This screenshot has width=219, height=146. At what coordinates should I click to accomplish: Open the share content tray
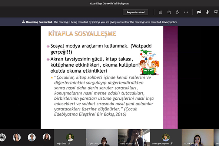(x=216, y=12)
